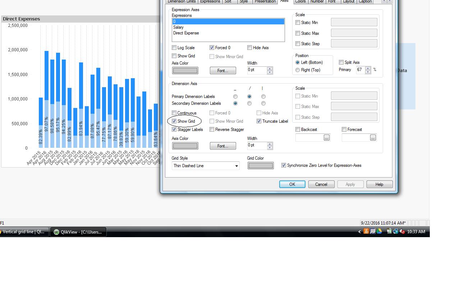460x287 pixels.
Task: Enable Backcast checkbox
Action: coord(298,130)
